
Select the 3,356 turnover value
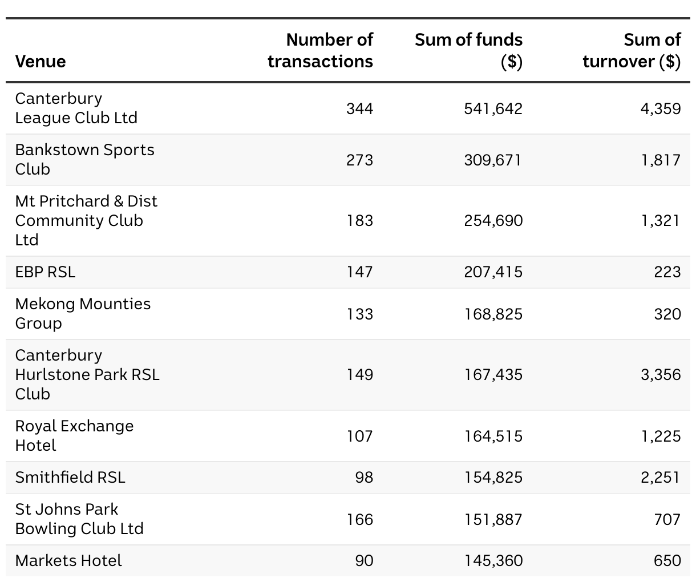(660, 374)
